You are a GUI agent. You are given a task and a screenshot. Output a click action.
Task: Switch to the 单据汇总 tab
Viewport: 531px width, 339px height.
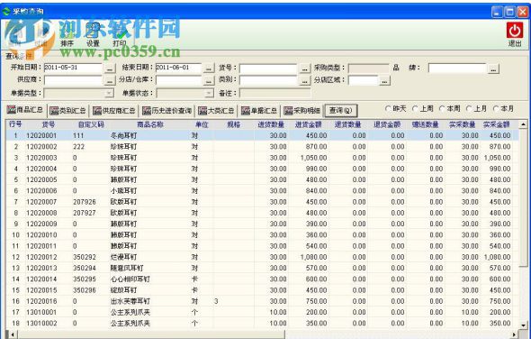click(259, 111)
